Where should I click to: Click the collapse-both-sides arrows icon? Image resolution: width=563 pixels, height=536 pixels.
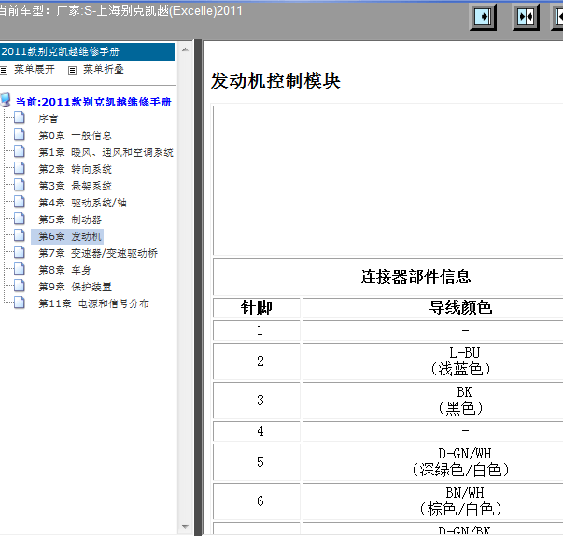click(x=526, y=17)
